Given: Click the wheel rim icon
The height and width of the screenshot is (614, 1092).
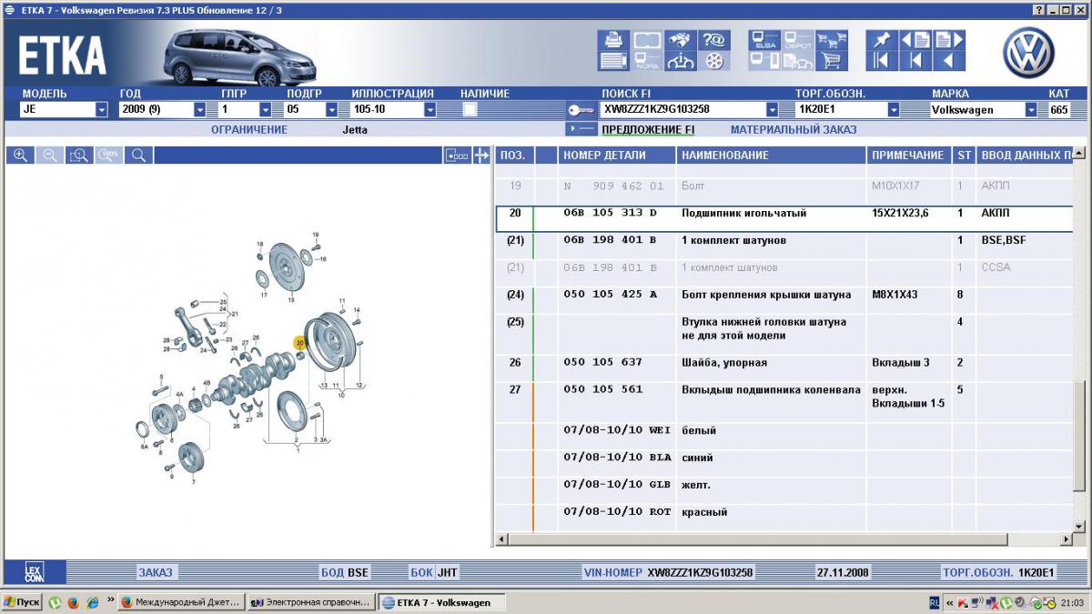Looking at the screenshot, I should (714, 61).
